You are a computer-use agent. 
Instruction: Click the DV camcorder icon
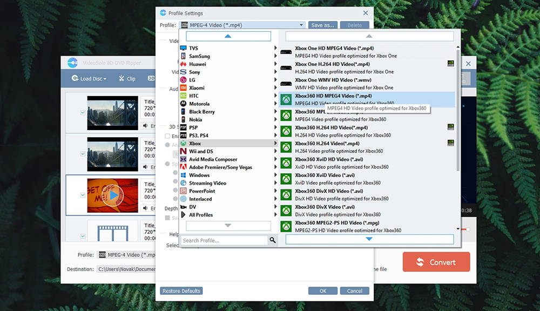[x=183, y=207]
